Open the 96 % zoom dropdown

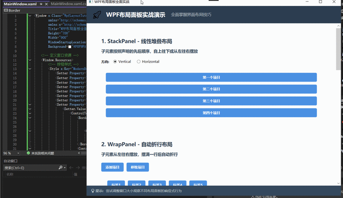[18, 153]
